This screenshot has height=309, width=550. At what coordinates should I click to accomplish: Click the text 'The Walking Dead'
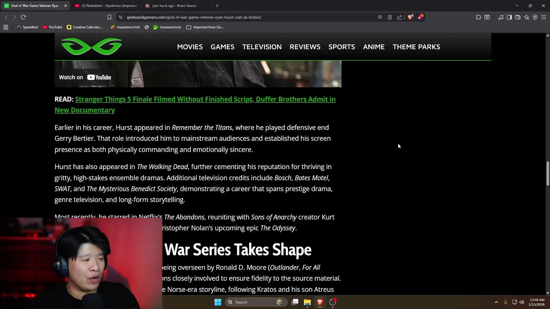(162, 167)
